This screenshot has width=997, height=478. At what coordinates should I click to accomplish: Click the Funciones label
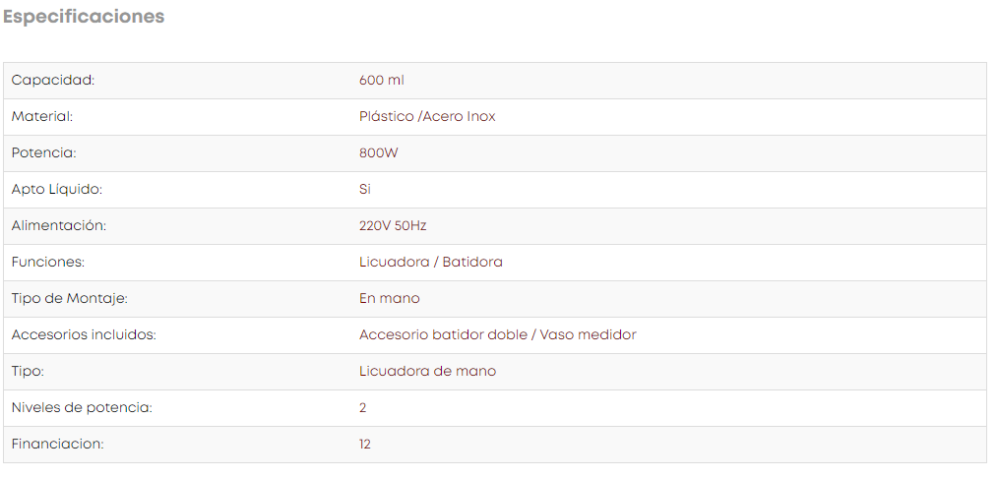[x=47, y=262]
